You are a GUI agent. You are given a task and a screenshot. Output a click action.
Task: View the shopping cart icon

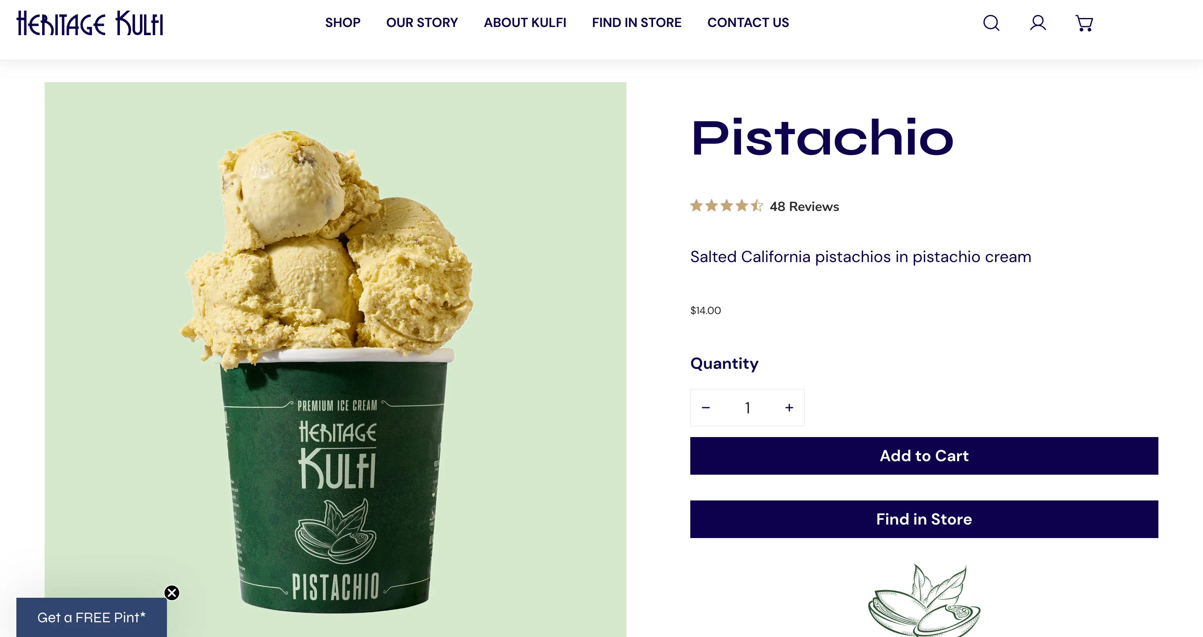[1084, 23]
